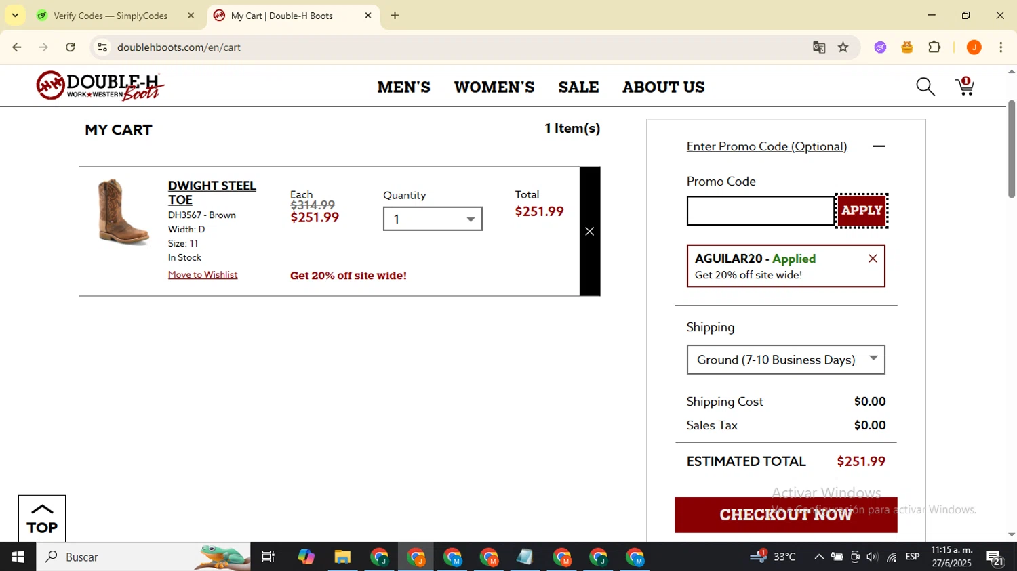Click CHECKOUT NOW button
1017x571 pixels.
tap(786, 515)
